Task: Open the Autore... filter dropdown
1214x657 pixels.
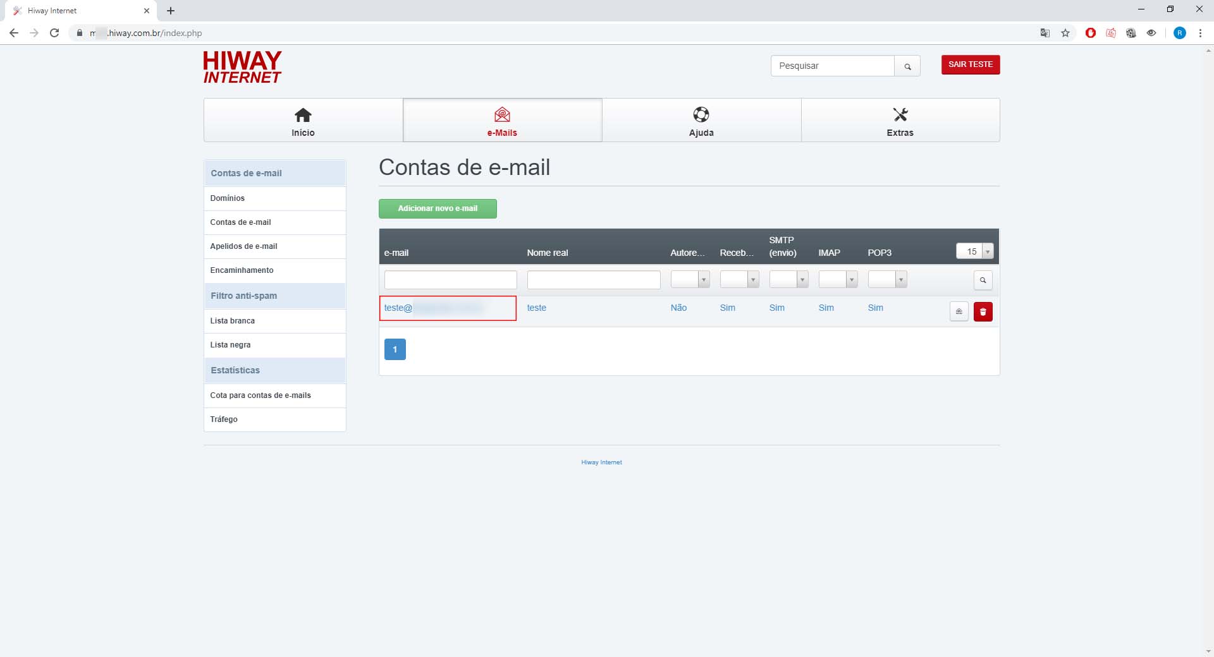Action: pos(690,279)
